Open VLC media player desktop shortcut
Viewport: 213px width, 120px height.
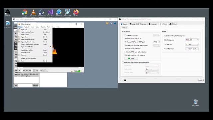pos(33,13)
